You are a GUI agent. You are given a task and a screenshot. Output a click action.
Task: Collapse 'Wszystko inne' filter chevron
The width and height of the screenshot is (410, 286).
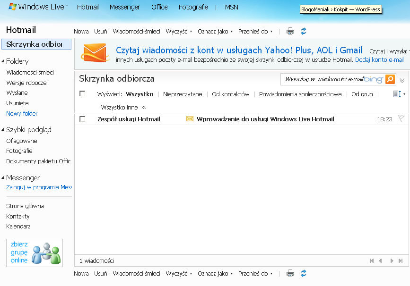coord(144,107)
